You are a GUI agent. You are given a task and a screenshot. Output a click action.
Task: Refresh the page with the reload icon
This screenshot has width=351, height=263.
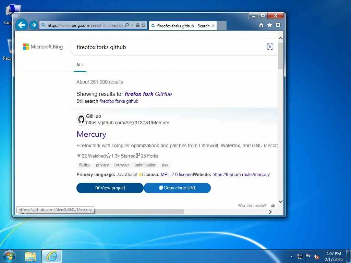pyautogui.click(x=144, y=25)
